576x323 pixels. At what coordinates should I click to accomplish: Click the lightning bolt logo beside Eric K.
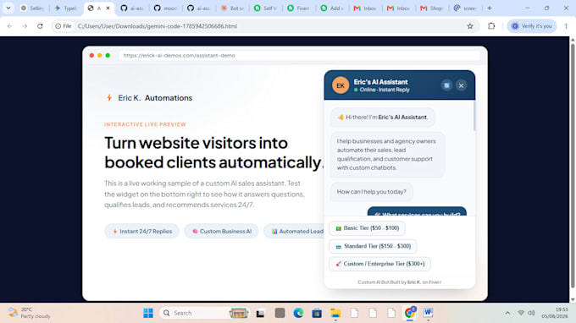[x=109, y=97]
